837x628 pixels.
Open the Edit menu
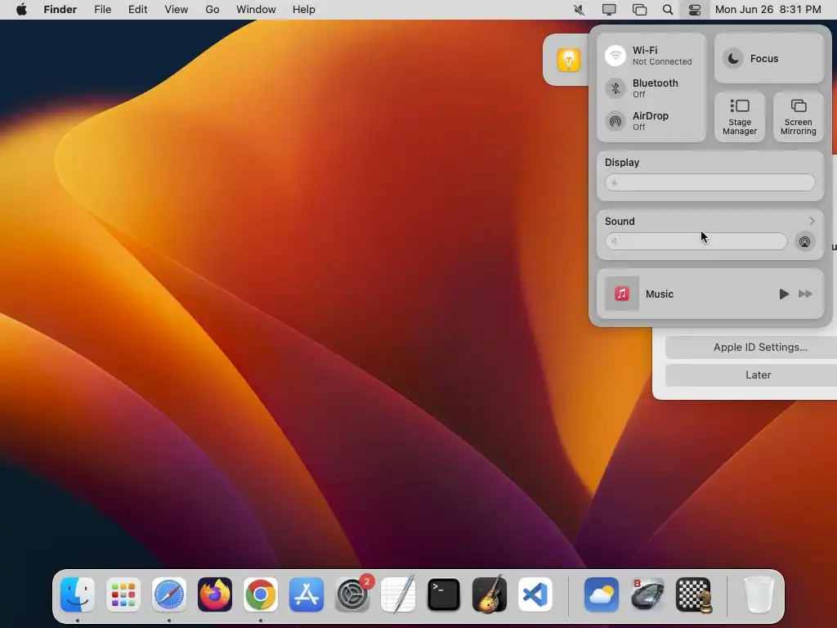pos(137,10)
